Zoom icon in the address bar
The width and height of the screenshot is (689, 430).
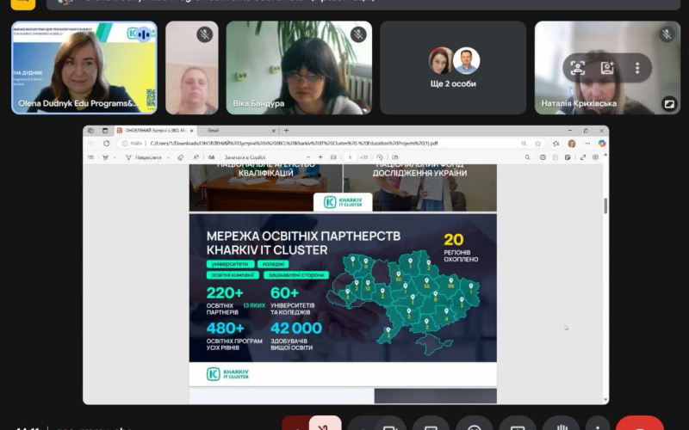point(524,144)
